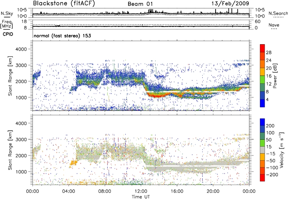Click the "Slant Range [km]" label of velocity panel
288x199 pixels.
pos(10,150)
